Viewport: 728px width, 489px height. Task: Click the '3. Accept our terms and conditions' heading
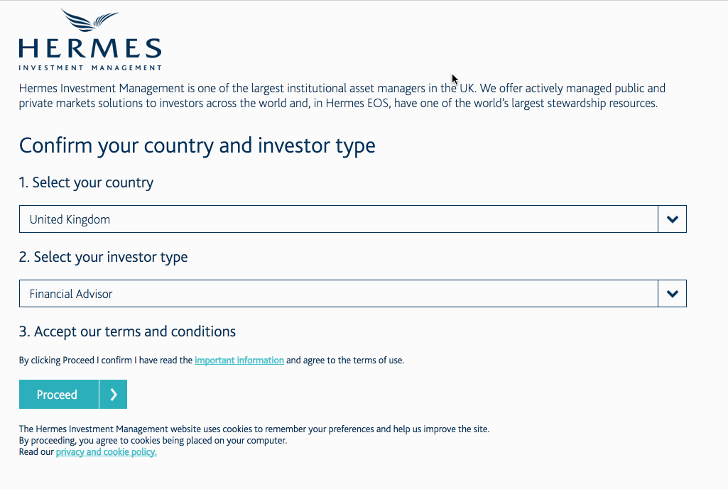(128, 331)
